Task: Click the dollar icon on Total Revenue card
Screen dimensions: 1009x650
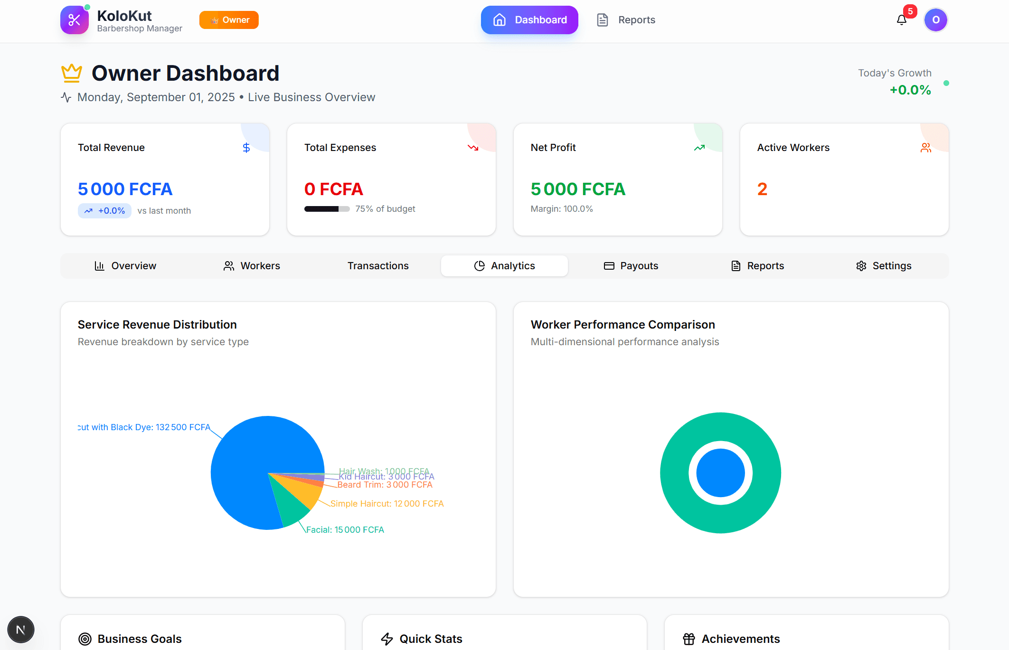Action: click(246, 148)
